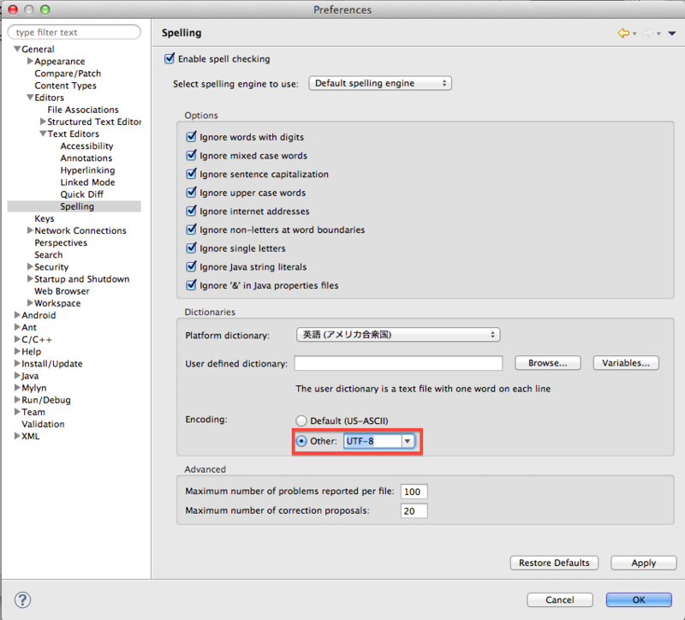Toggle Enable spell checking checkbox

point(170,58)
